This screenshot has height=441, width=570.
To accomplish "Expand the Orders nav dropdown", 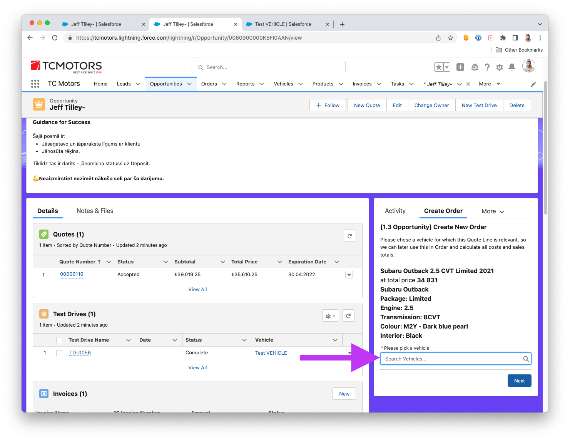I will (224, 84).
